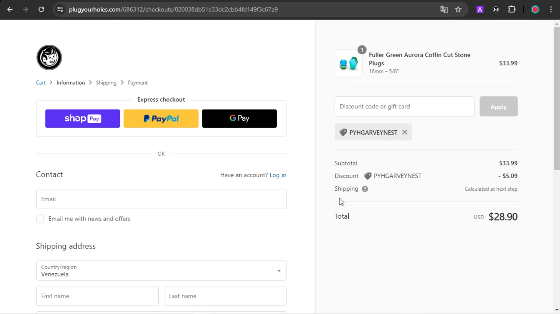Open the Fuller Green Aurora plugs thumbnail
This screenshot has width=560, height=314.
tap(348, 63)
